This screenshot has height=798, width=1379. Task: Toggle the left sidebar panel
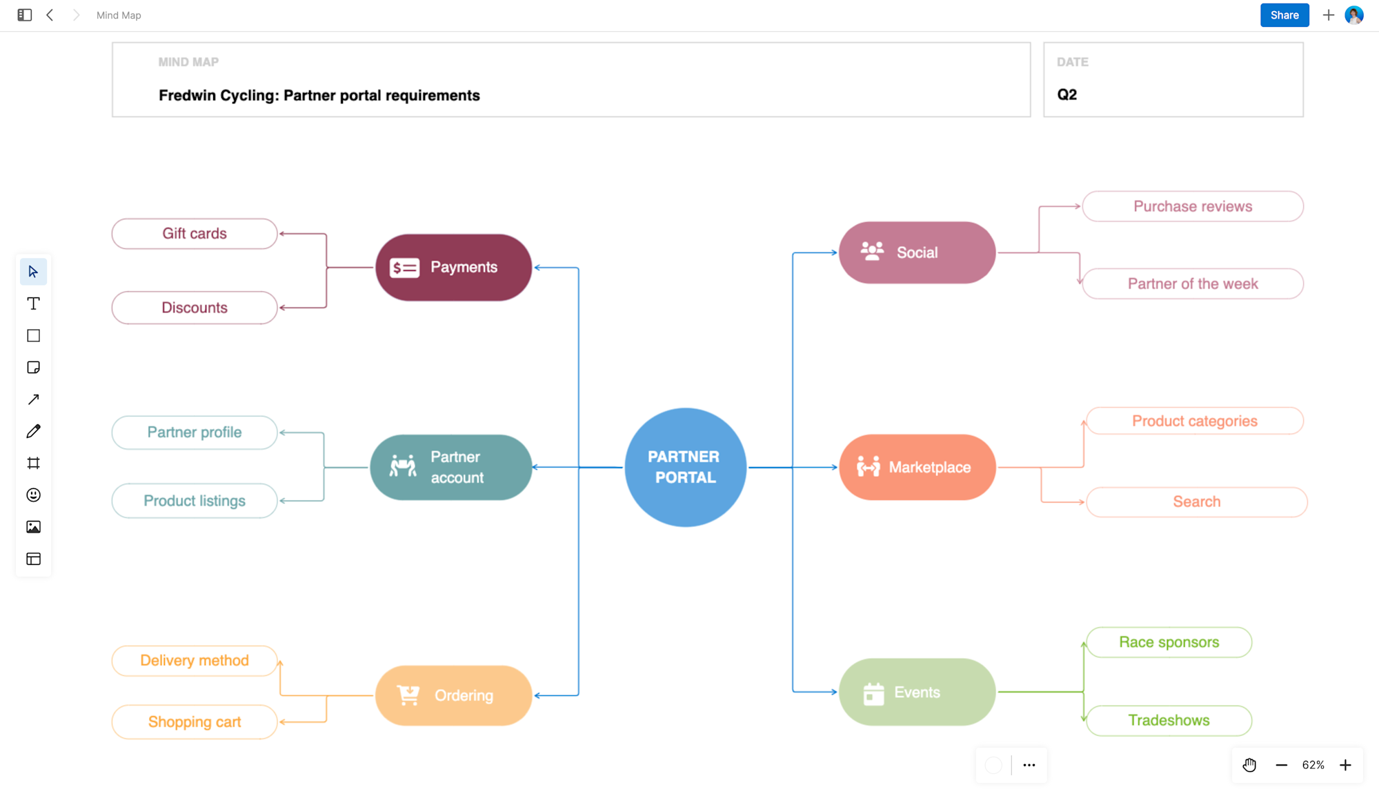(24, 14)
